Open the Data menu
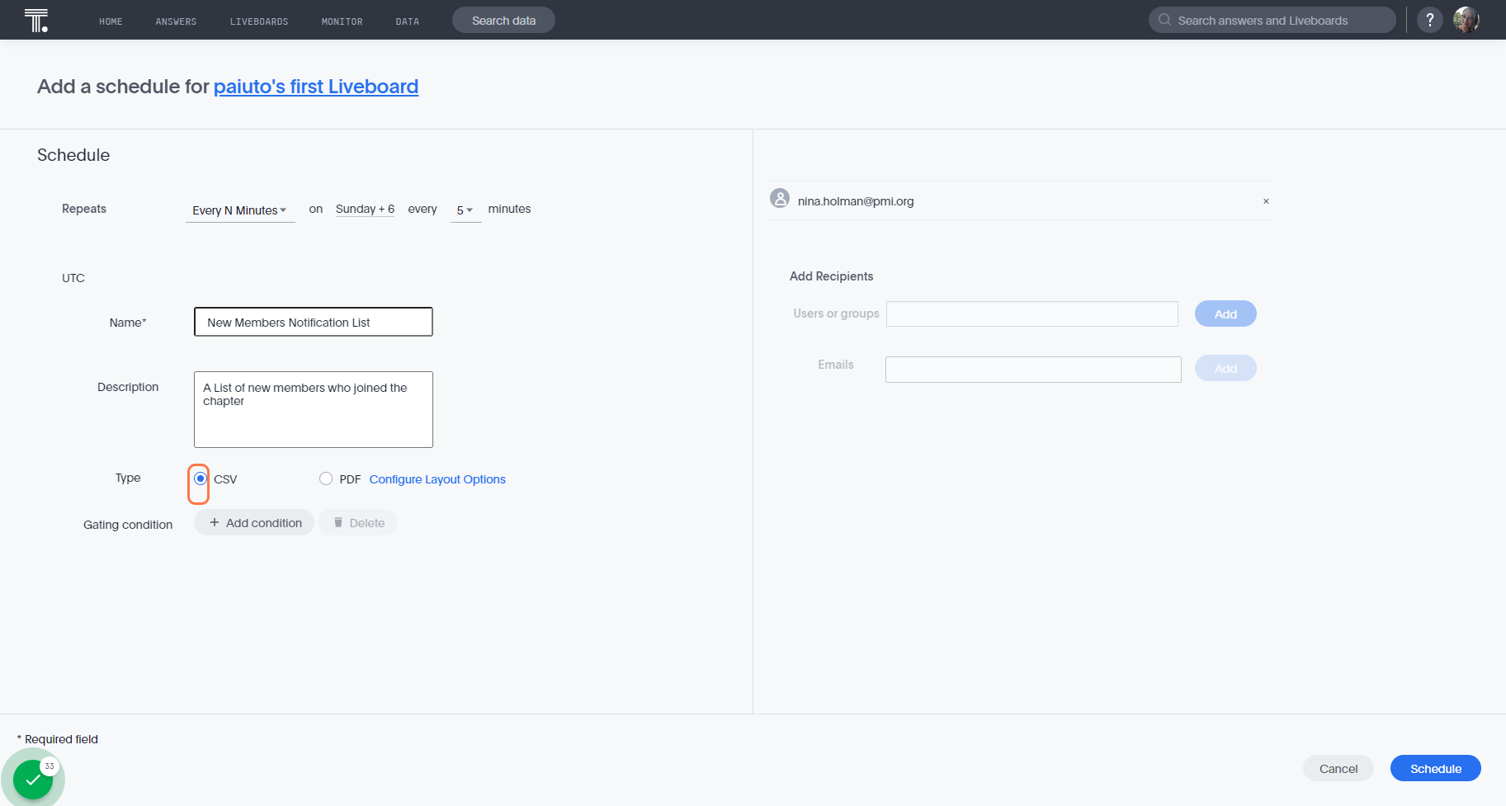The width and height of the screenshot is (1506, 806). [x=407, y=21]
